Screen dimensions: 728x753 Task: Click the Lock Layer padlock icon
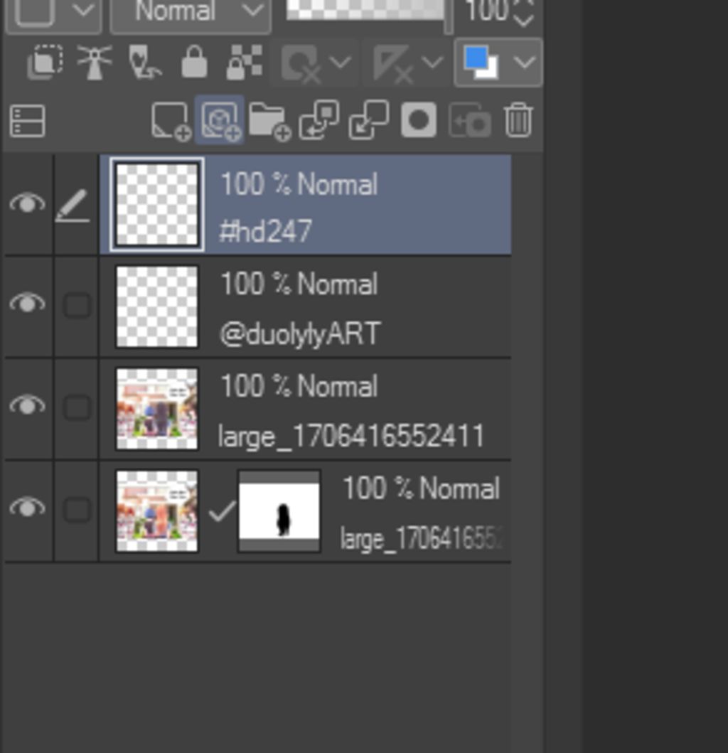point(194,64)
